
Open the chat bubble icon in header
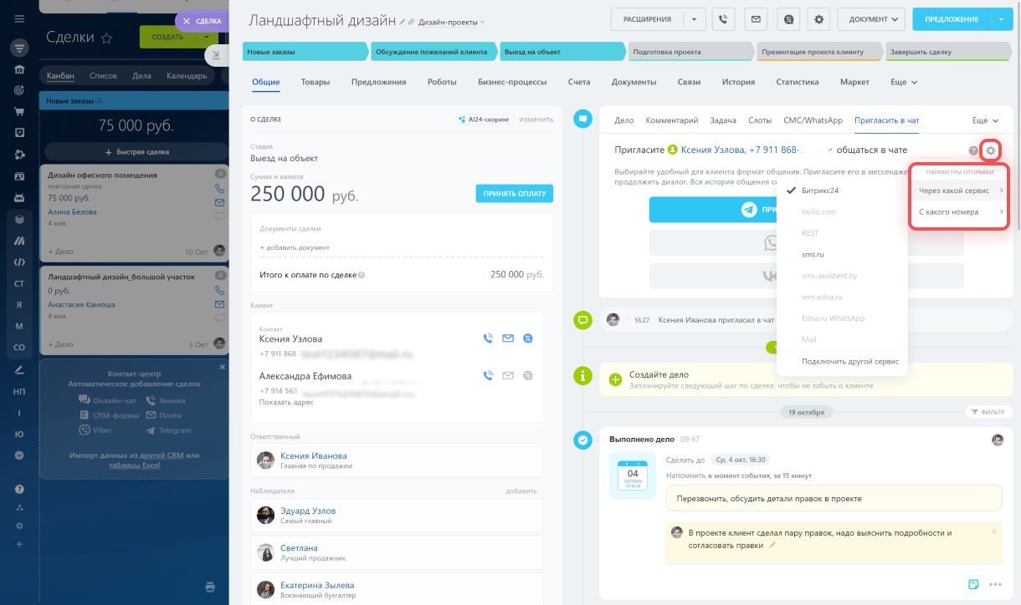pyautogui.click(x=787, y=19)
